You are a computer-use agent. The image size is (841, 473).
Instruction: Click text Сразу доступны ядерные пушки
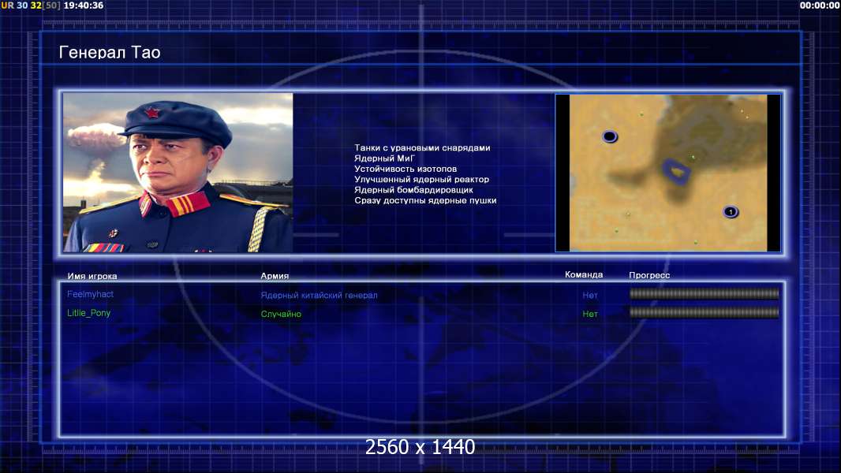(x=425, y=200)
